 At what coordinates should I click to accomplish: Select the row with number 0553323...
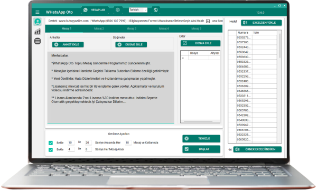click(253, 62)
